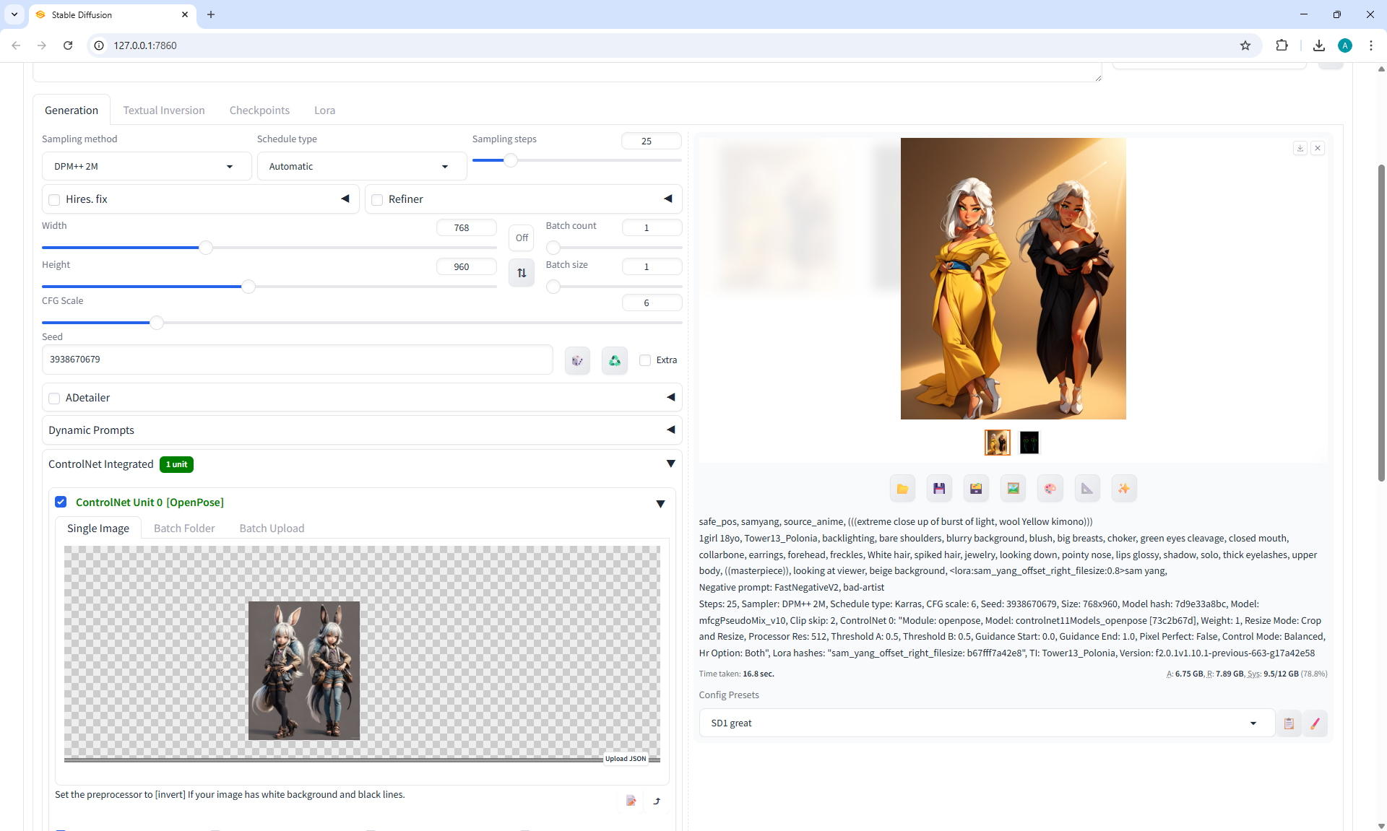Screen dimensions: 1387x831
Task: Open output folder with yellow folder icon
Action: (x=902, y=489)
